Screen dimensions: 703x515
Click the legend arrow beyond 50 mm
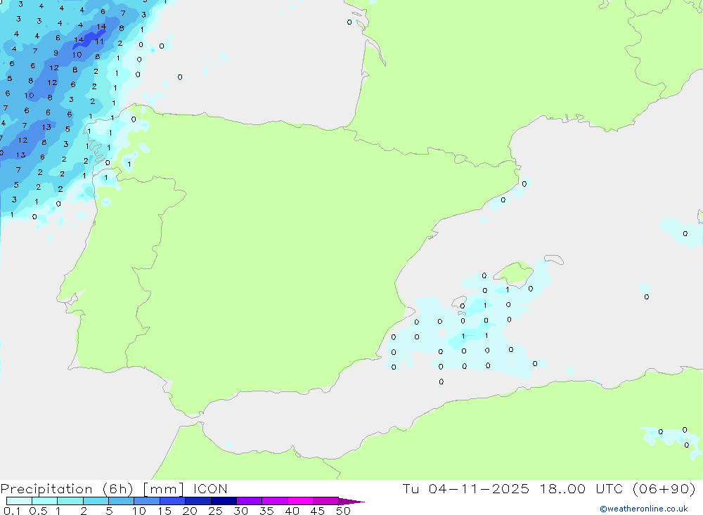351,501
